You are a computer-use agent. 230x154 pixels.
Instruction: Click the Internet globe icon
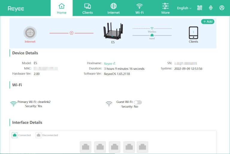30,33
